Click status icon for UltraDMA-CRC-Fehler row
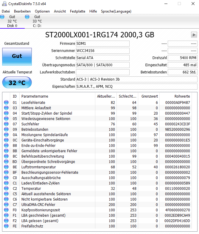The height and width of the screenshot is (234, 199). click(x=6, y=205)
